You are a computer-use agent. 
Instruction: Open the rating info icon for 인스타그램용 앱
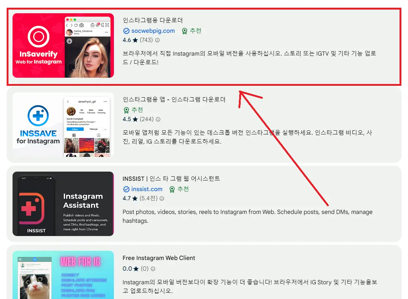[x=158, y=119]
